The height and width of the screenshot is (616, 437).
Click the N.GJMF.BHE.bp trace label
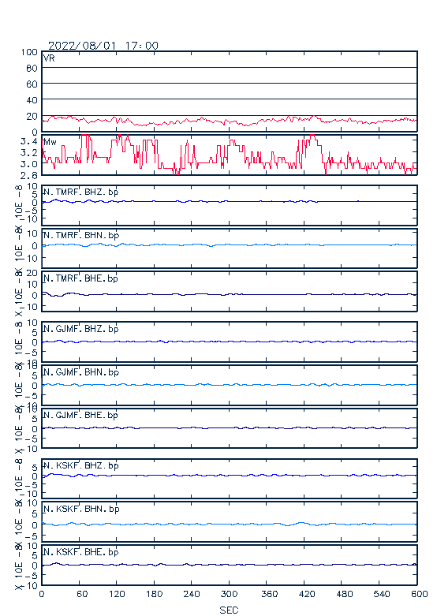click(x=80, y=415)
